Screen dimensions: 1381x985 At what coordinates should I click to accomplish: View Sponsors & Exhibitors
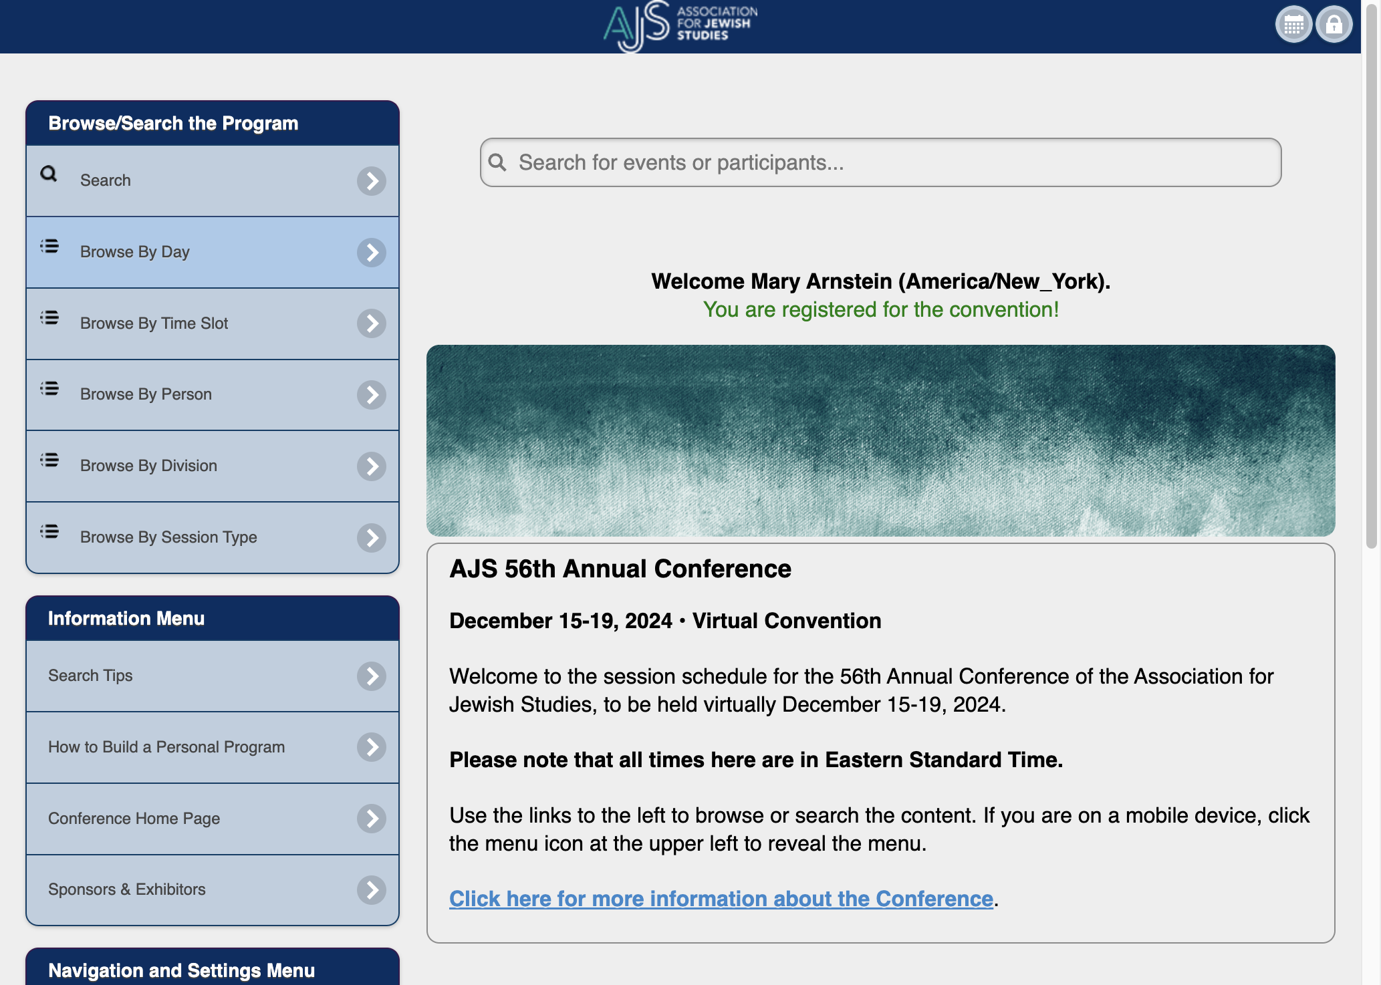pos(213,890)
